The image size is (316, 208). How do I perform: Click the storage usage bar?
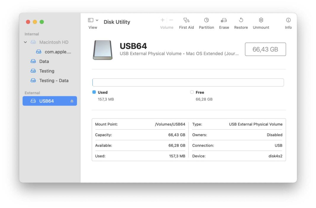(188, 82)
